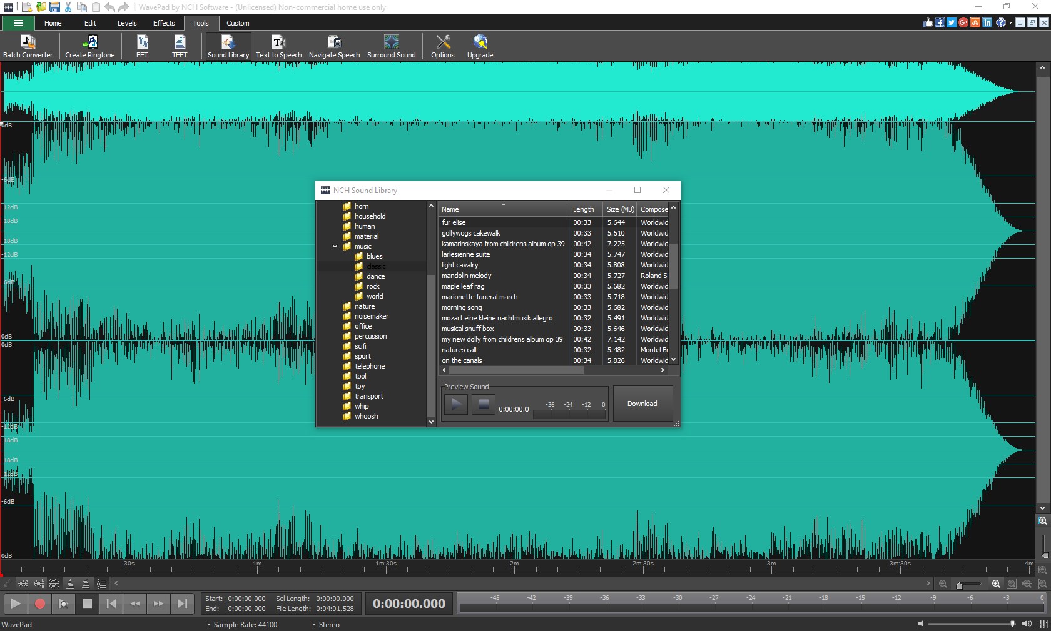Collapse the music folder in Sound Library
Screen dimensions: 1051x631
tap(335, 246)
